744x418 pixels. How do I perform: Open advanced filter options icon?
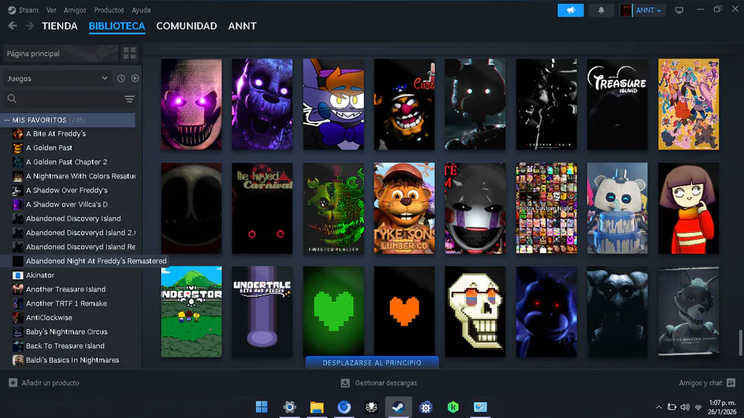(129, 98)
